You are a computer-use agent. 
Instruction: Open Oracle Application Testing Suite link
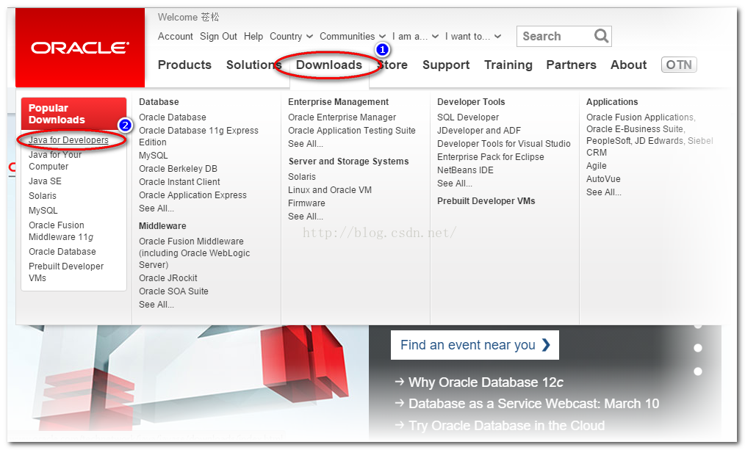coord(352,131)
